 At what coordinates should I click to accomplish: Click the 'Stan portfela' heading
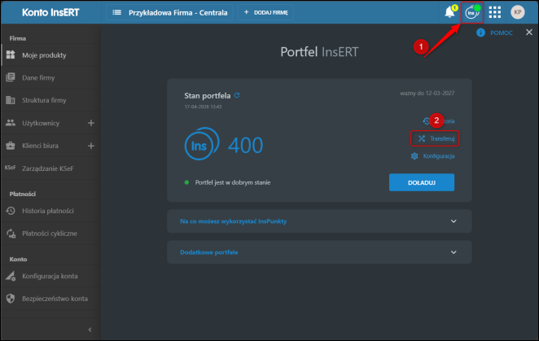(x=208, y=95)
